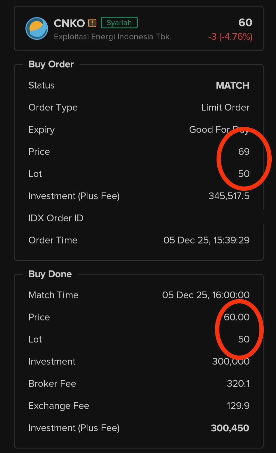276x453 pixels.
Task: Click the order time 15:39:29 value
Action: point(206,240)
